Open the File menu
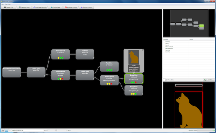Image resolution: width=216 pixels, height=133 pixels. coord(3,4)
